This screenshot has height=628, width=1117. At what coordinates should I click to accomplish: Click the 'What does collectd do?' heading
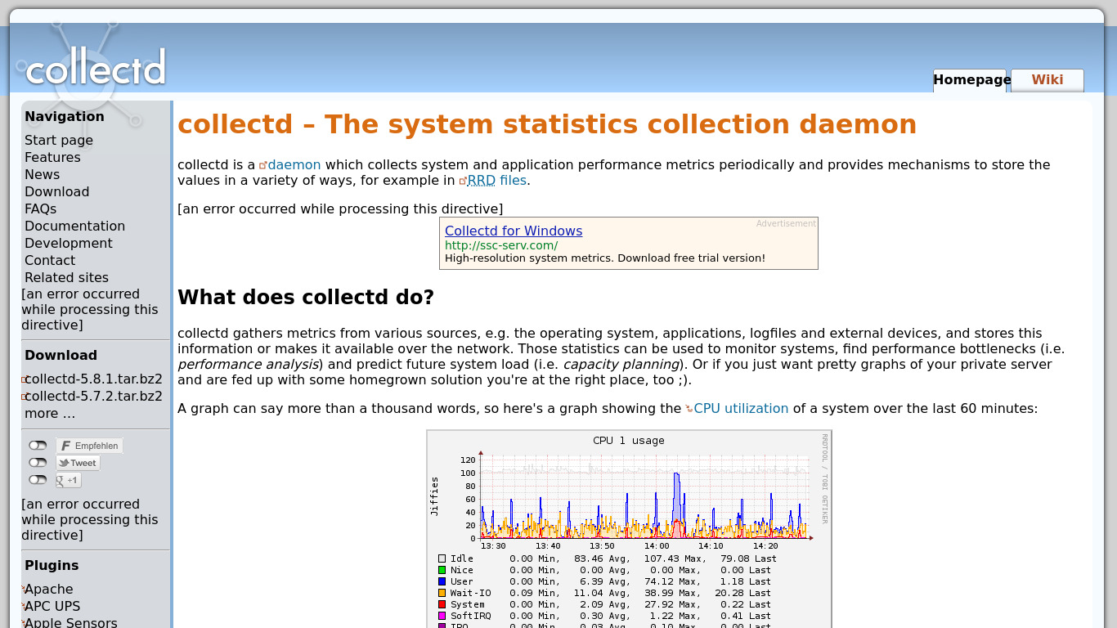306,297
